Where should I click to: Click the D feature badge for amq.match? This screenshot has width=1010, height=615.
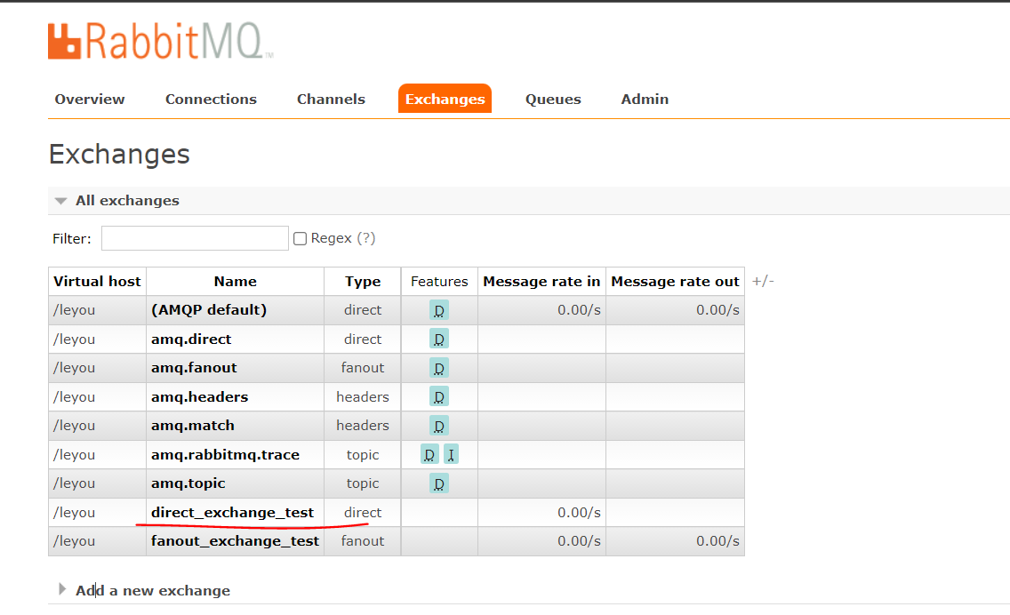[x=438, y=426]
